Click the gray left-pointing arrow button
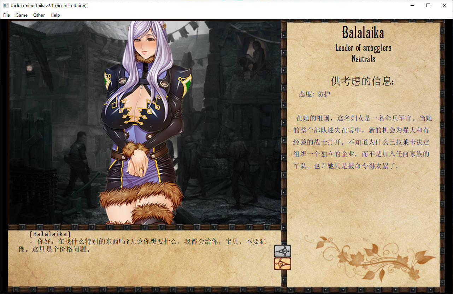453x294 pixels. (x=282, y=251)
